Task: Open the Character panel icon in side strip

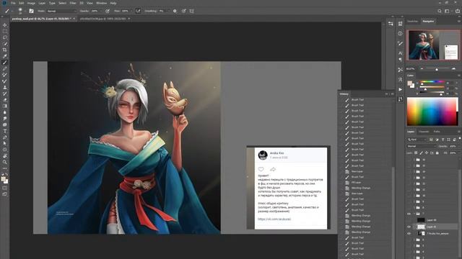Action: tap(400, 53)
